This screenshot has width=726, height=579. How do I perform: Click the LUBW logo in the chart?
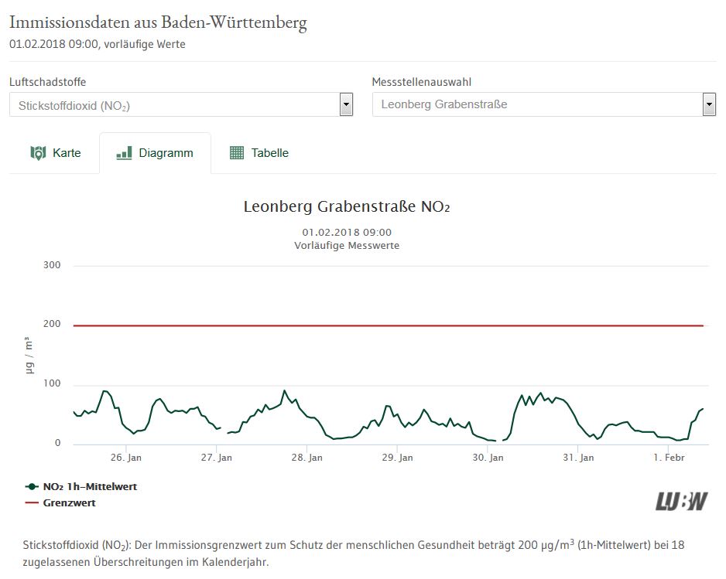[681, 501]
